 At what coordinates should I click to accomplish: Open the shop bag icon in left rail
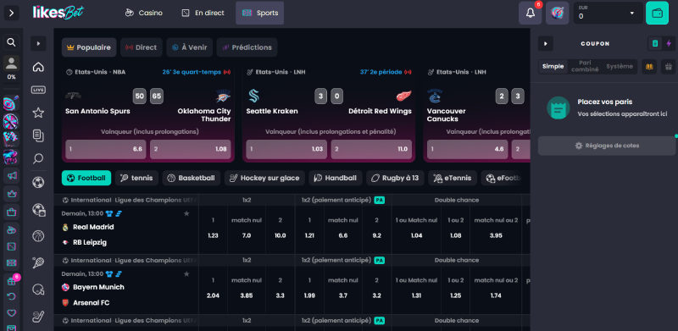tap(11, 212)
